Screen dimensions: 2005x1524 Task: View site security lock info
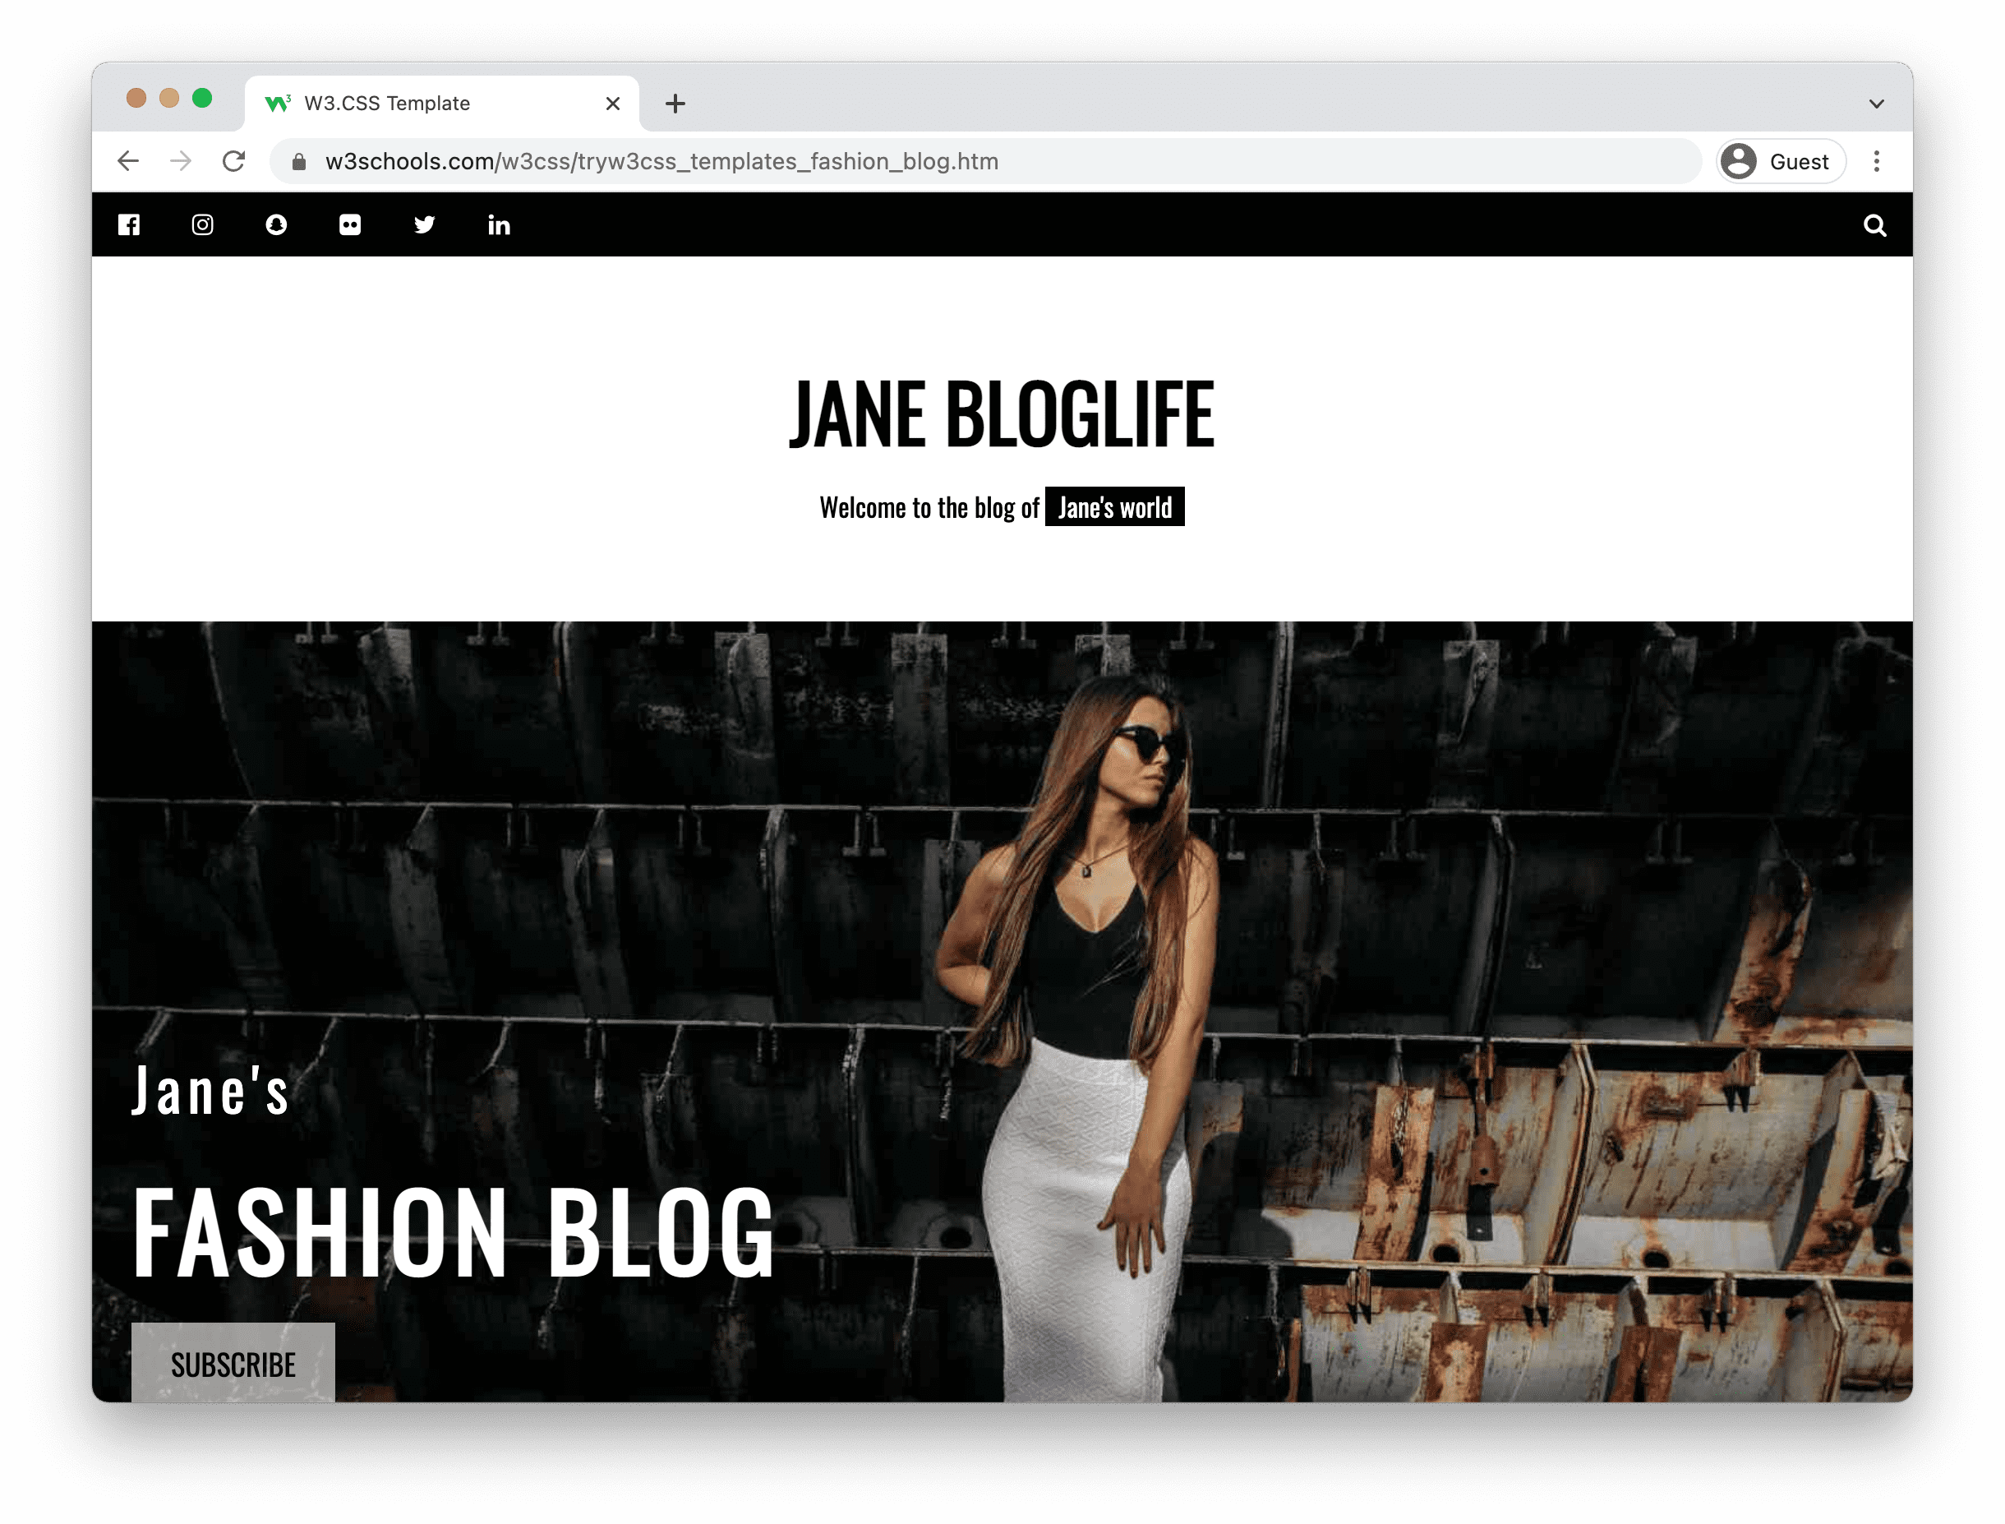tap(299, 161)
